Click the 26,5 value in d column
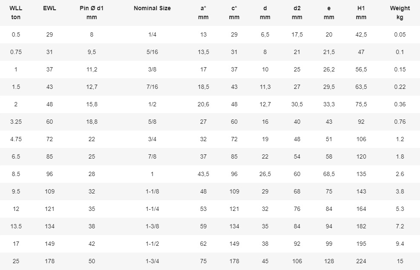Viewport: 420px width, 270px height. click(x=265, y=174)
